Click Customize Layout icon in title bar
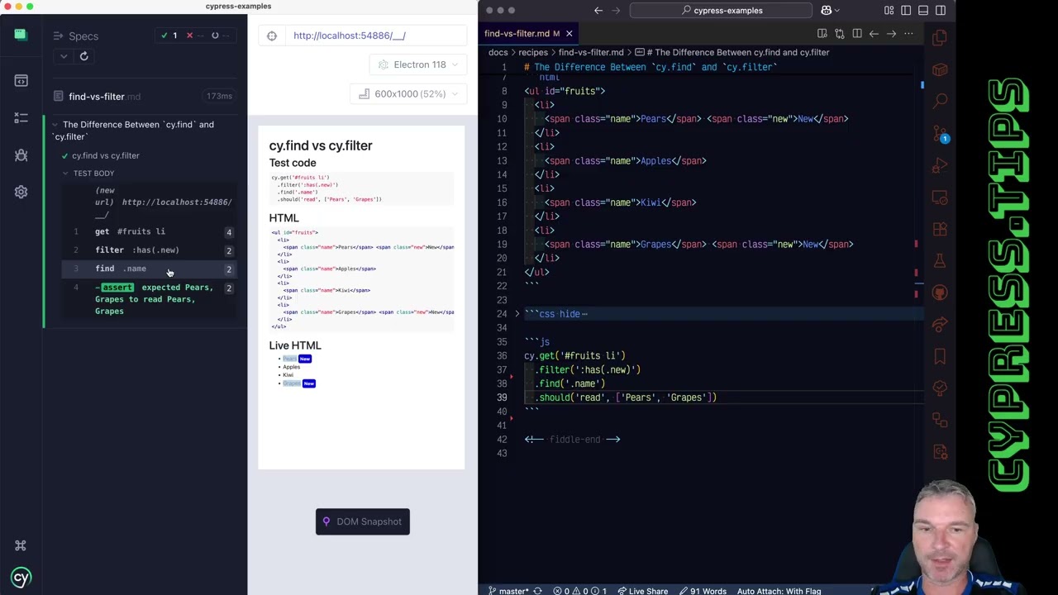 point(889,11)
